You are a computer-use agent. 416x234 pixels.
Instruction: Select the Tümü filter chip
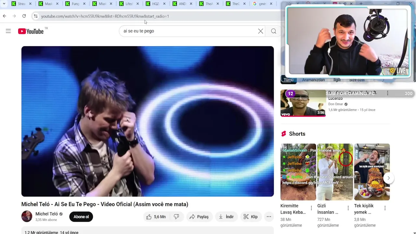(289, 80)
